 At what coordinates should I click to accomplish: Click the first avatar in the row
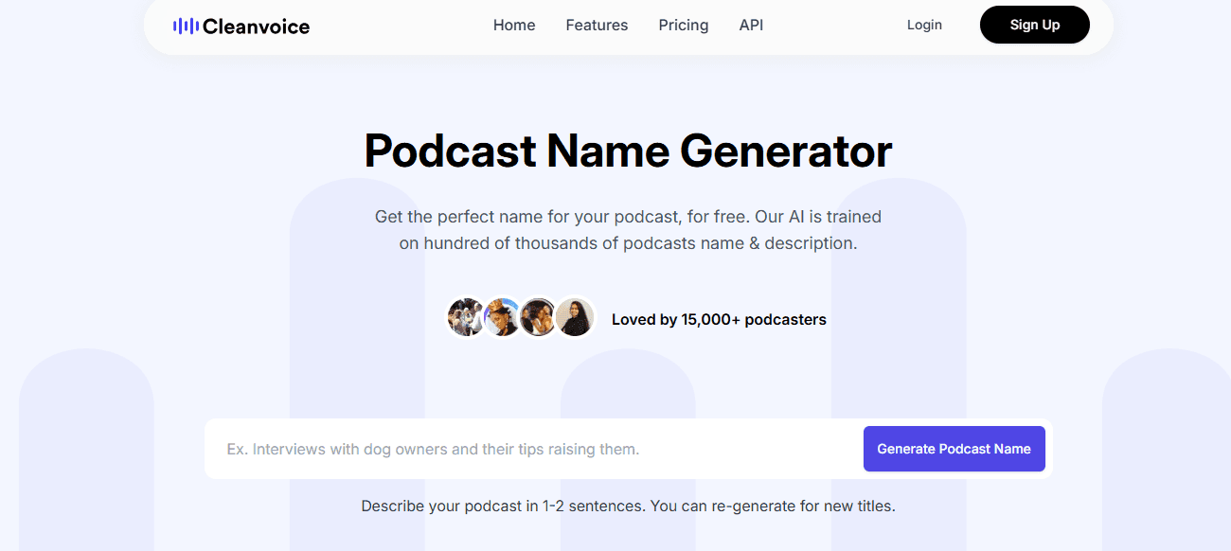click(465, 318)
